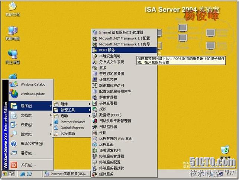This screenshot has height=180, width=239.
Task: Expand the 管理工具 submenu arrow
Action: pyautogui.click(x=90, y=110)
